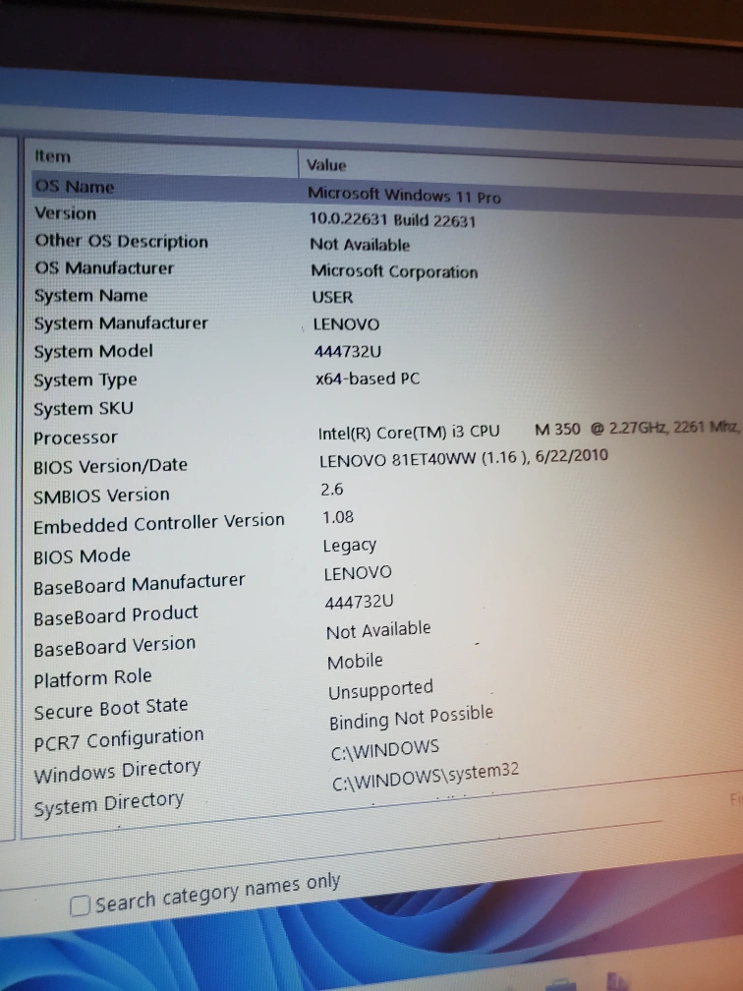The width and height of the screenshot is (743, 991).
Task: Select the System Type label
Action: coord(86,379)
